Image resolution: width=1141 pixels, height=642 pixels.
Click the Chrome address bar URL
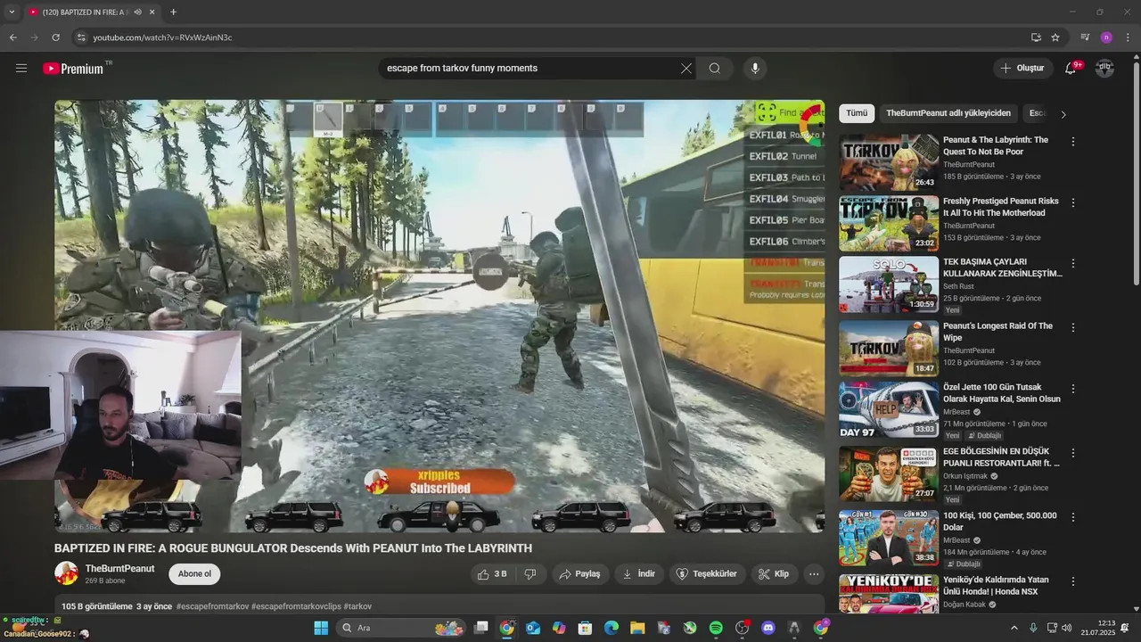[x=162, y=37]
